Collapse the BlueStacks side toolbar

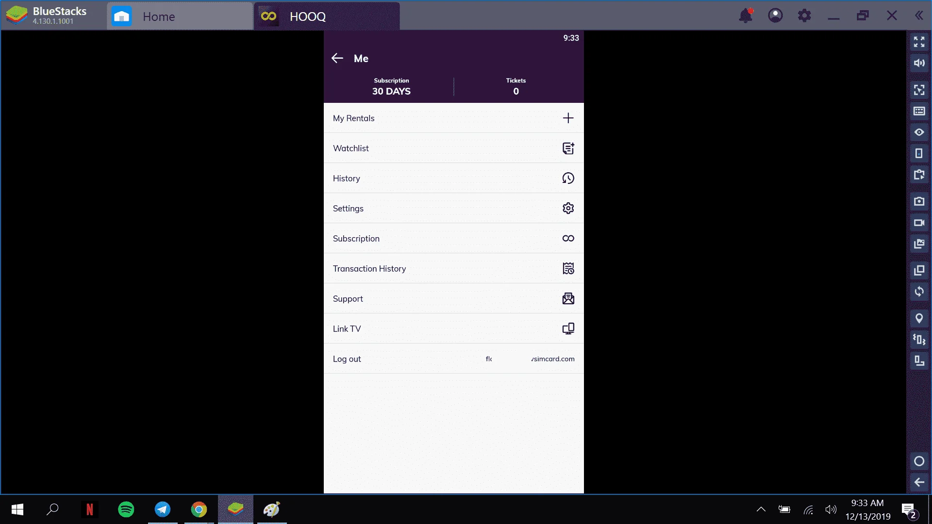(919, 16)
